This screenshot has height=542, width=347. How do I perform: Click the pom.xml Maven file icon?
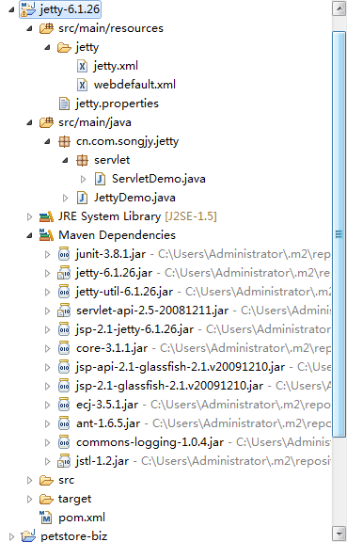coord(46,518)
